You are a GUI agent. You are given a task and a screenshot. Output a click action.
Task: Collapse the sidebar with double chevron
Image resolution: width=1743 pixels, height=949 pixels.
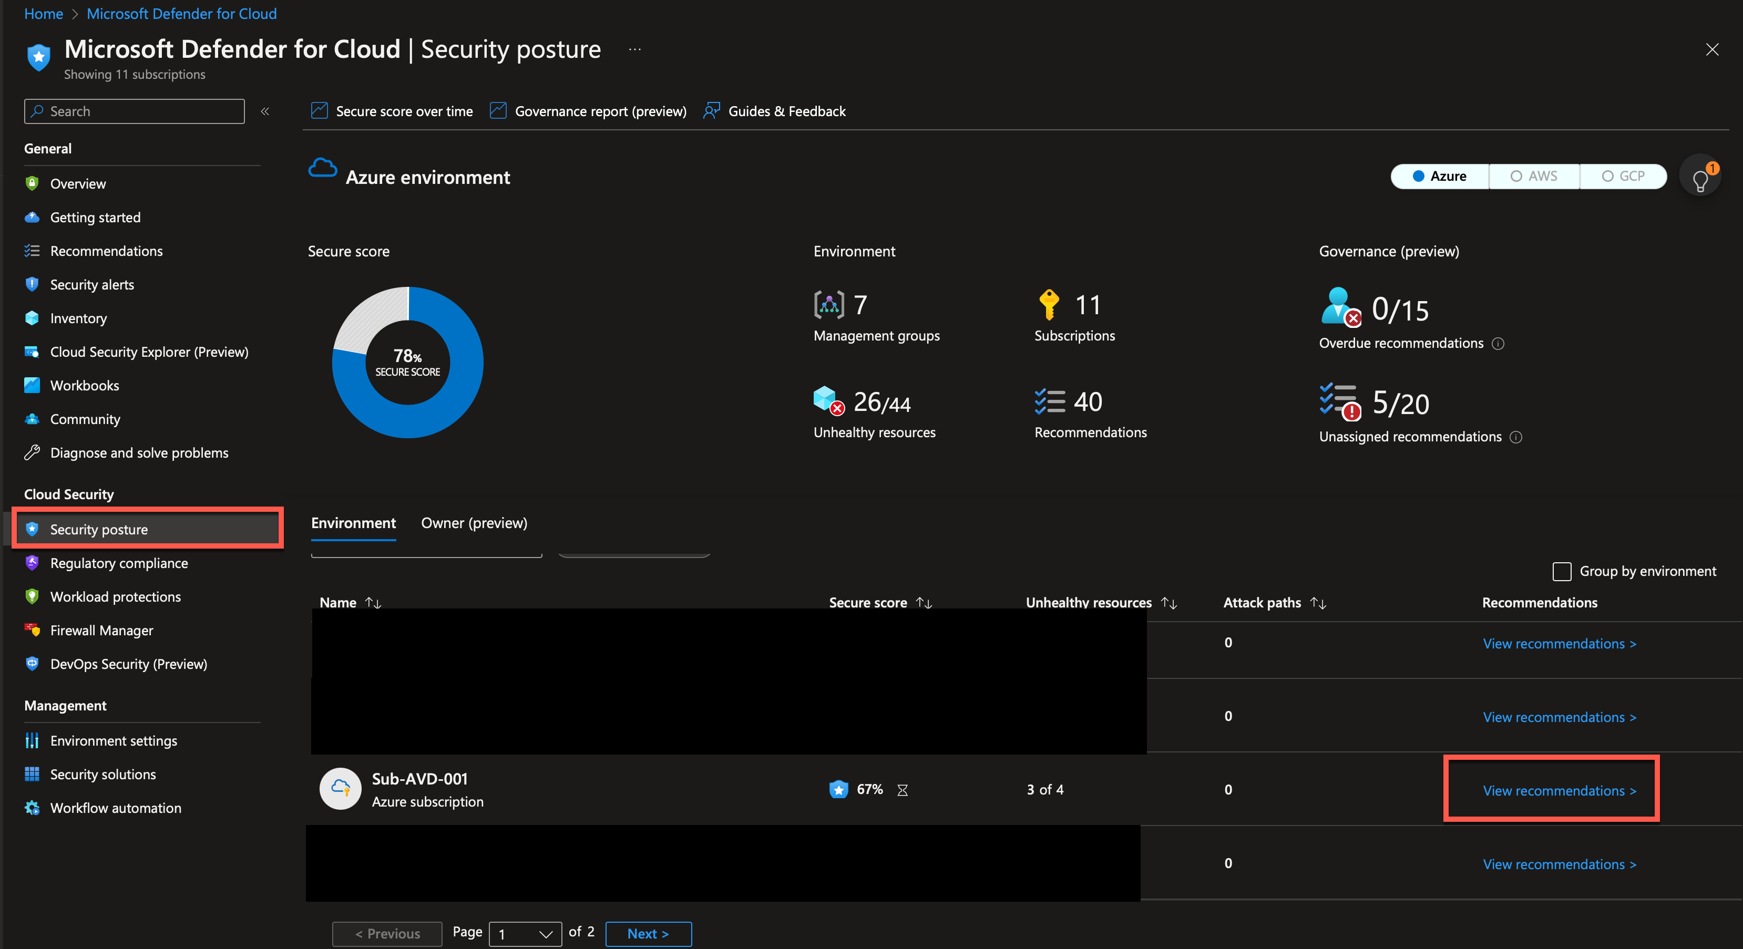click(265, 111)
